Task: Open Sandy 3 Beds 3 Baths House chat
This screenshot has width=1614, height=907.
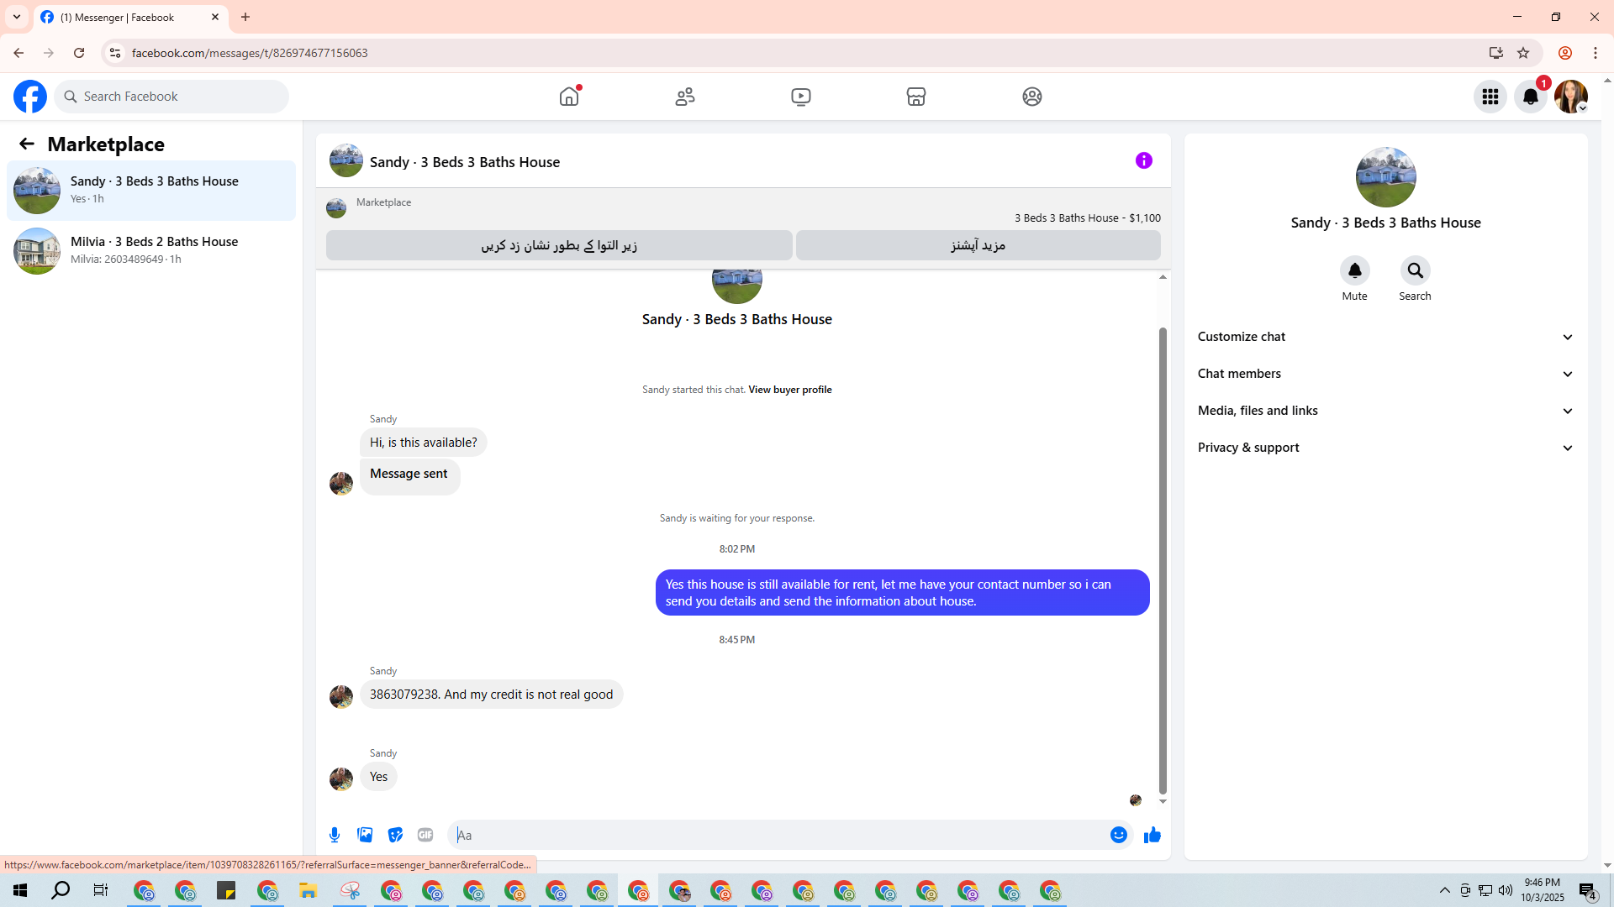Action: [151, 191]
